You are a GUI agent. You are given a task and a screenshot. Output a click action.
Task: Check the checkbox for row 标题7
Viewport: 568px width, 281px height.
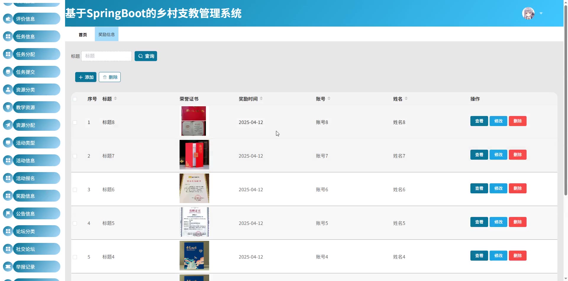point(75,156)
